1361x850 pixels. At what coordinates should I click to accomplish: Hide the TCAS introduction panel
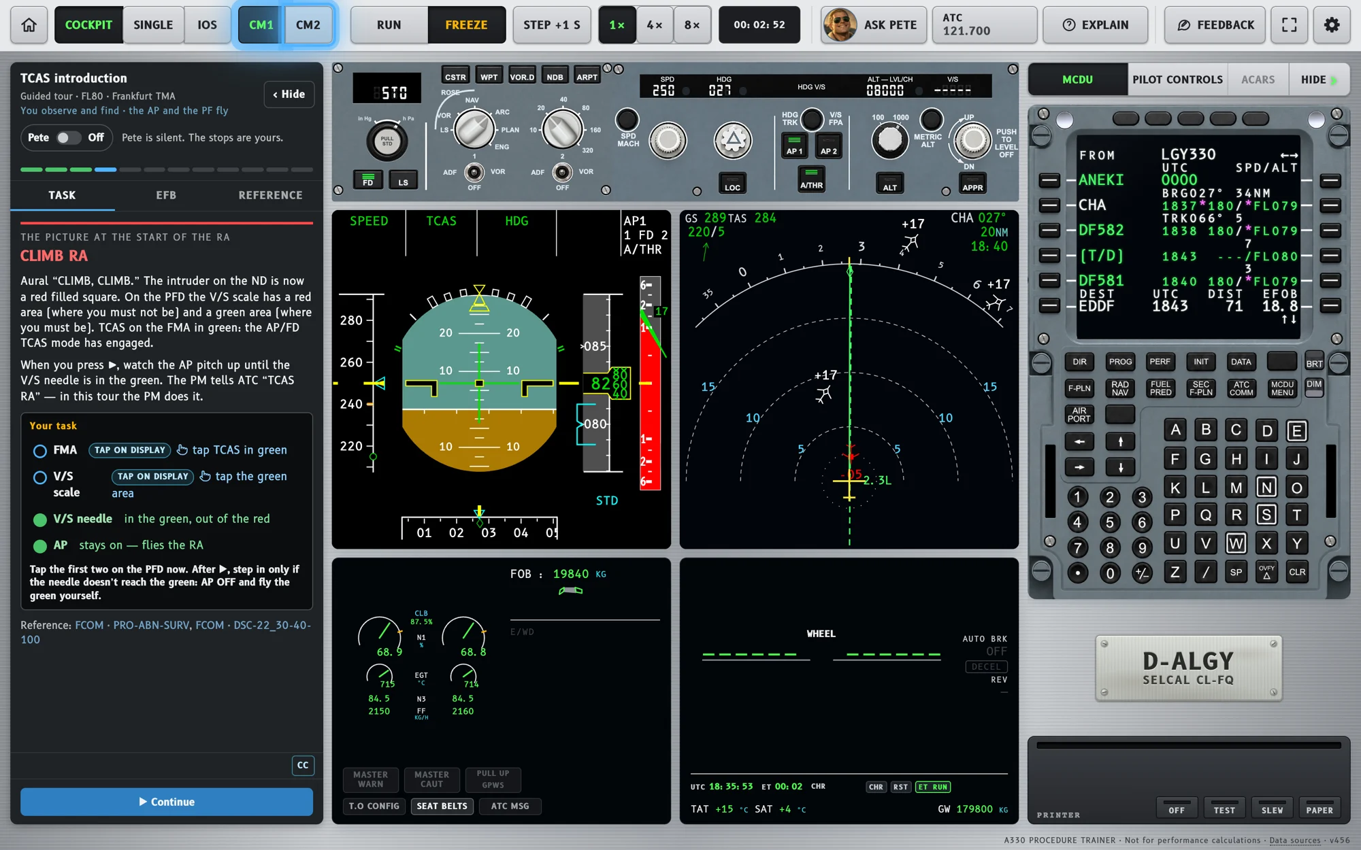click(289, 95)
